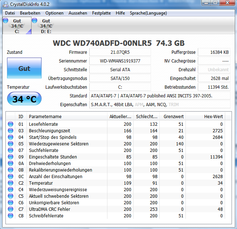
Task: Click status orb in the C2 Temperatur table row
Action: pyautogui.click(x=11, y=183)
